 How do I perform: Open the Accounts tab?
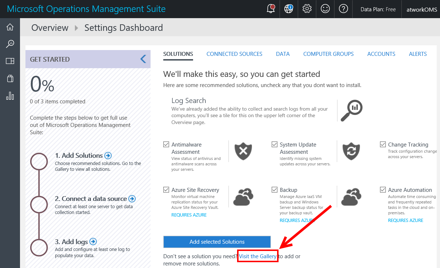click(381, 54)
